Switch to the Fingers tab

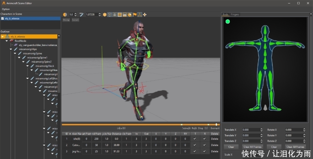[x=235, y=14]
